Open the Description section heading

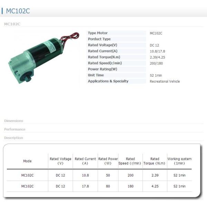click(13, 138)
